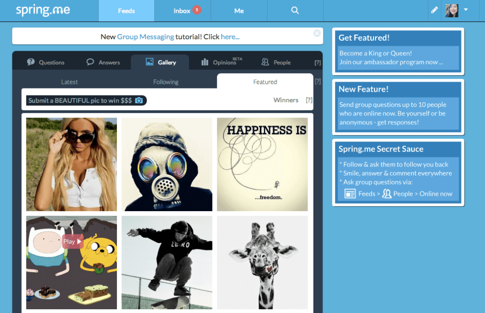Click 'Follow & ask them to follow you back'
This screenshot has height=313, width=485.
(395, 164)
